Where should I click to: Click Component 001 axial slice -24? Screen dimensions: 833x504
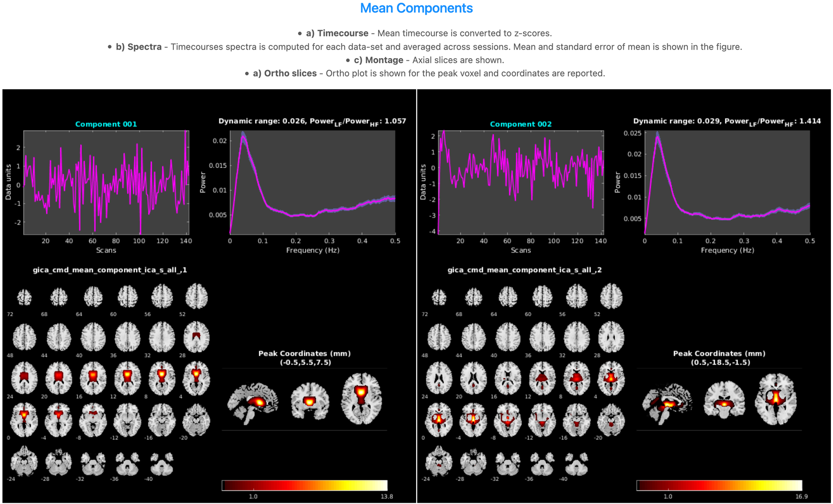point(24,461)
